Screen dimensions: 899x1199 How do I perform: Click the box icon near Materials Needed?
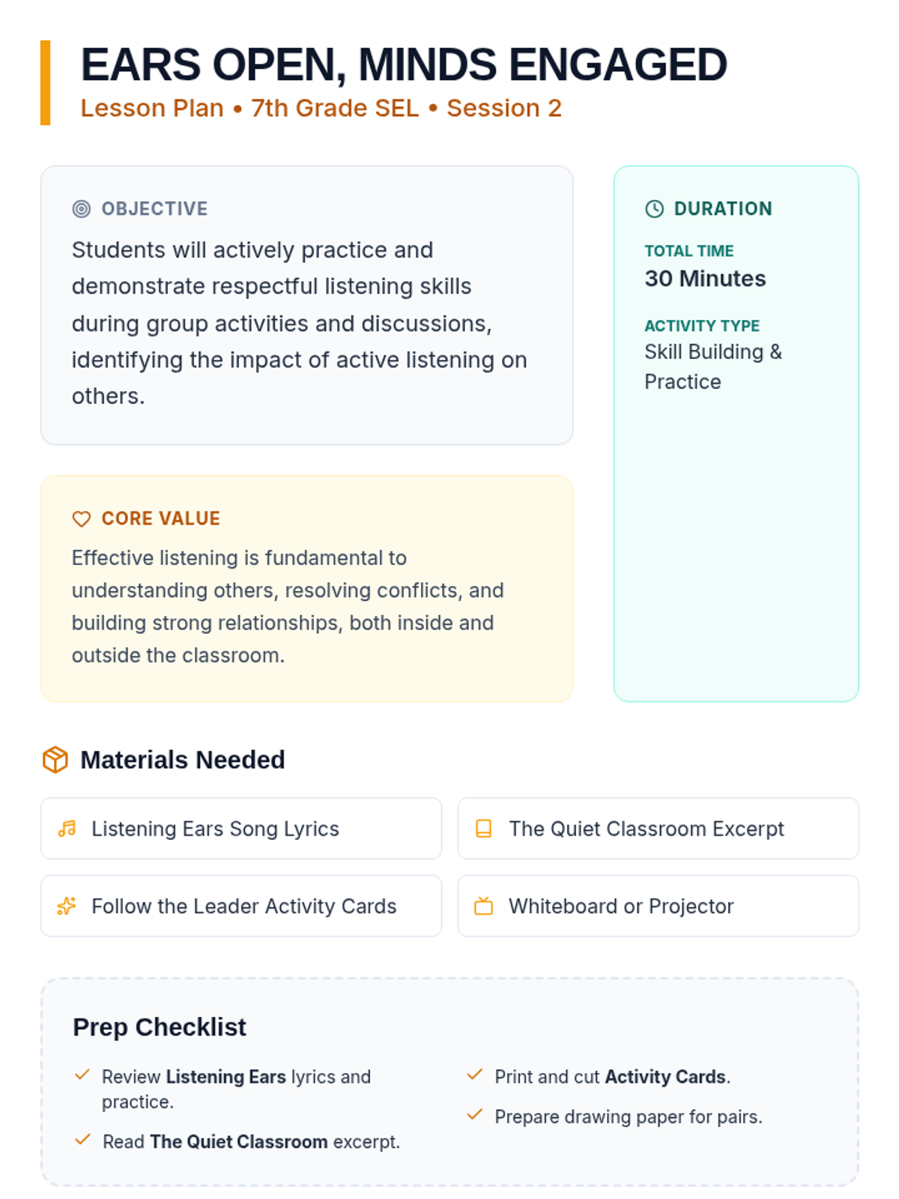[x=55, y=760]
